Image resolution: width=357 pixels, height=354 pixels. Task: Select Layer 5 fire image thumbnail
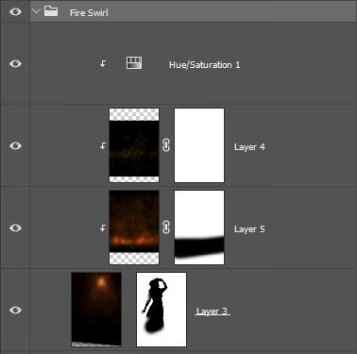(x=134, y=228)
